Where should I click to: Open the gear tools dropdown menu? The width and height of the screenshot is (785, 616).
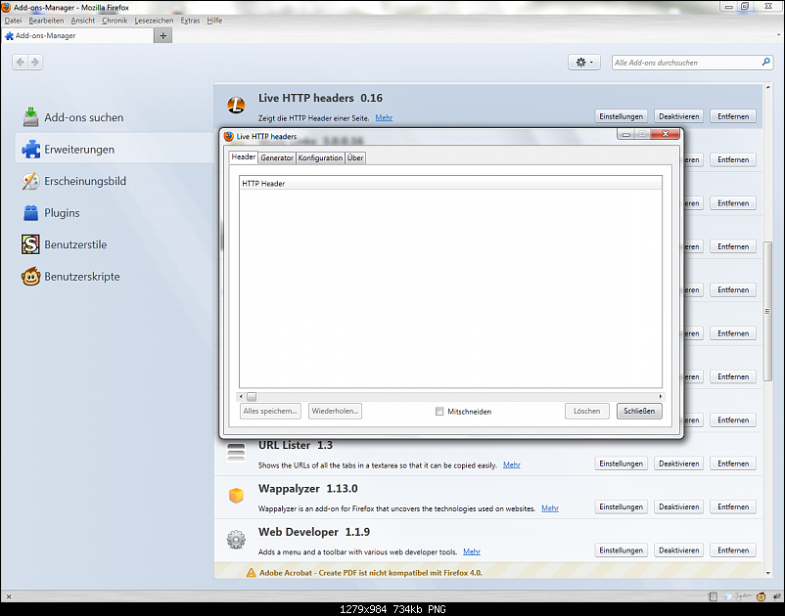(x=583, y=62)
